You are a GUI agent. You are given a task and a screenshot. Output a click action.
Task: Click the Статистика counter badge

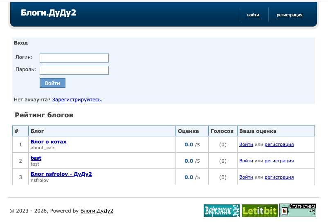298,211
